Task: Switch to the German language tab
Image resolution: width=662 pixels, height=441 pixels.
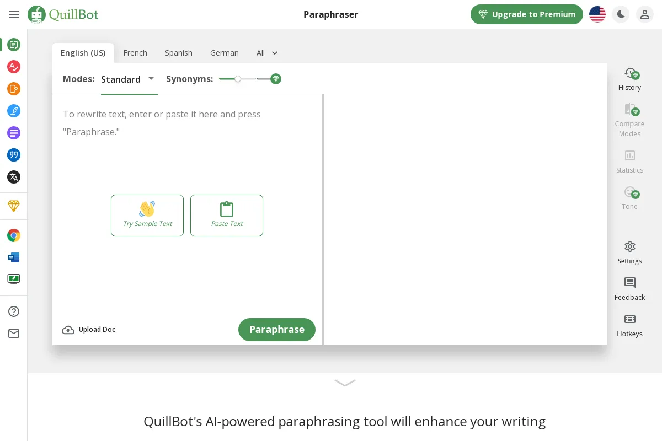Action: coord(224,53)
